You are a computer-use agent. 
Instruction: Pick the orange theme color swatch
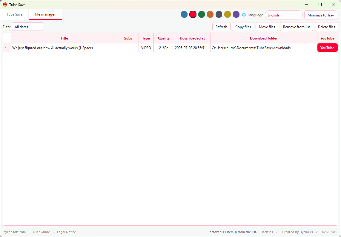[x=210, y=14]
